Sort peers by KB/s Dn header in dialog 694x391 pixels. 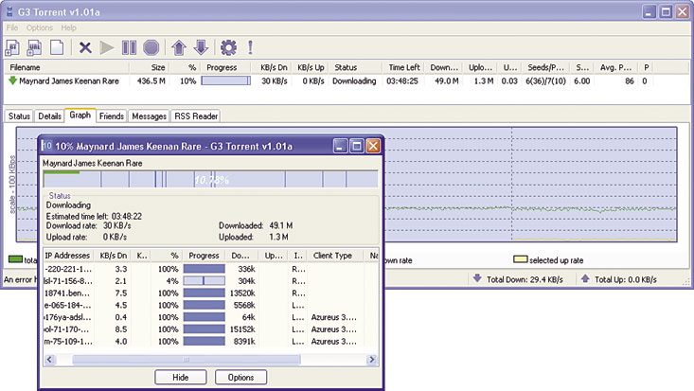[113, 256]
